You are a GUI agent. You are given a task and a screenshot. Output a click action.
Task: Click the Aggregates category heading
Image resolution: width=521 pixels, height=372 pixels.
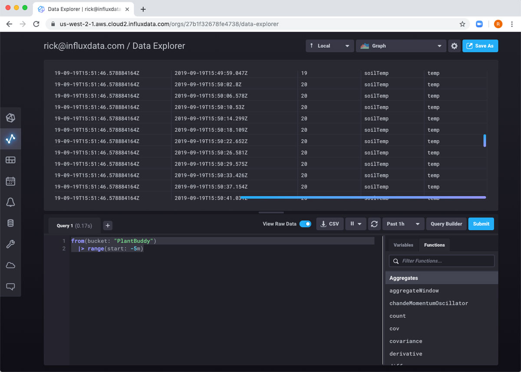click(x=442, y=278)
